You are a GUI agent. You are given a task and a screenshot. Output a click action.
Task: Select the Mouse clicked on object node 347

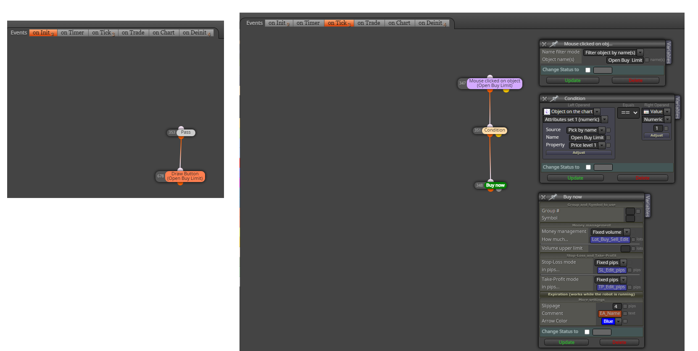[495, 83]
